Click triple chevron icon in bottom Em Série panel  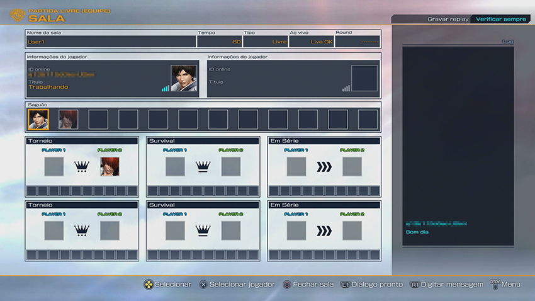coord(324,231)
